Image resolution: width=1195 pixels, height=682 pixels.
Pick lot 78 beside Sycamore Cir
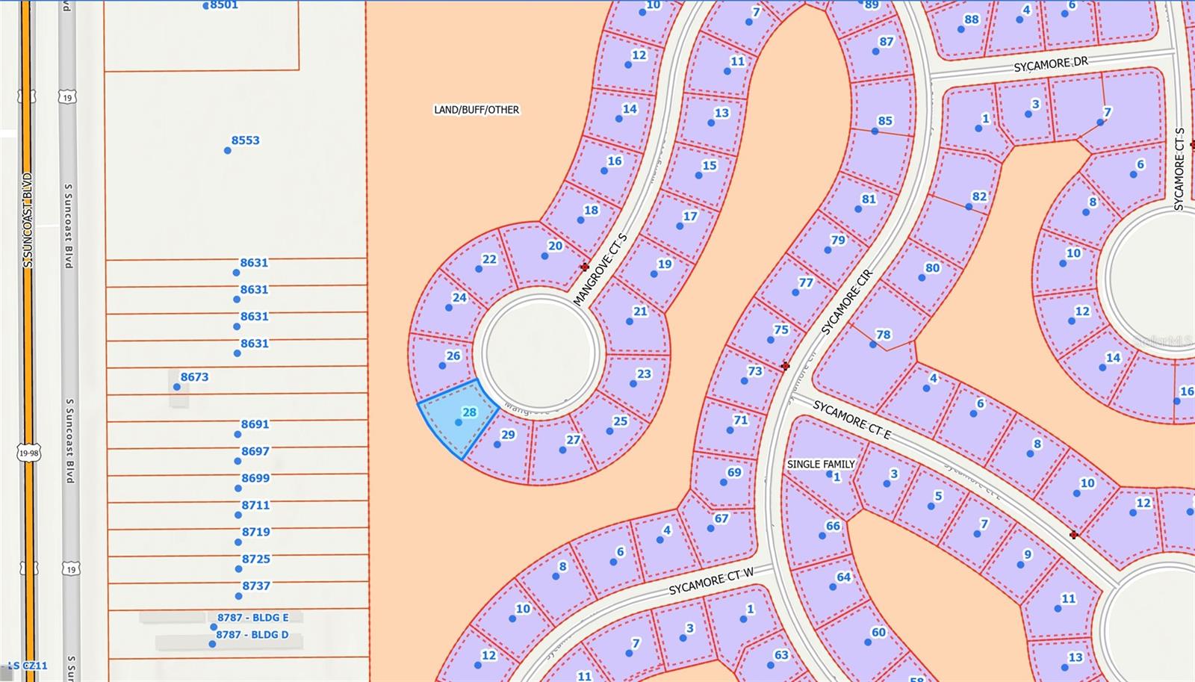click(878, 338)
